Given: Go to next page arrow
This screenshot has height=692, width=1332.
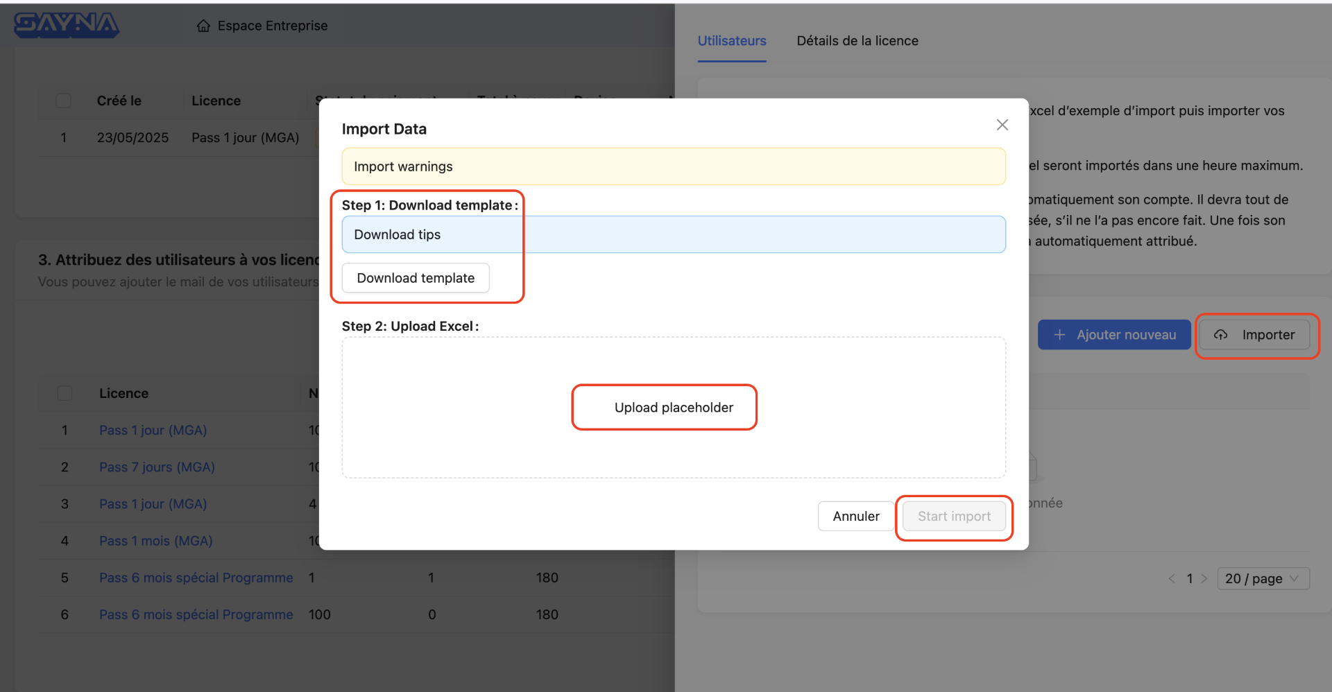Looking at the screenshot, I should (x=1204, y=578).
